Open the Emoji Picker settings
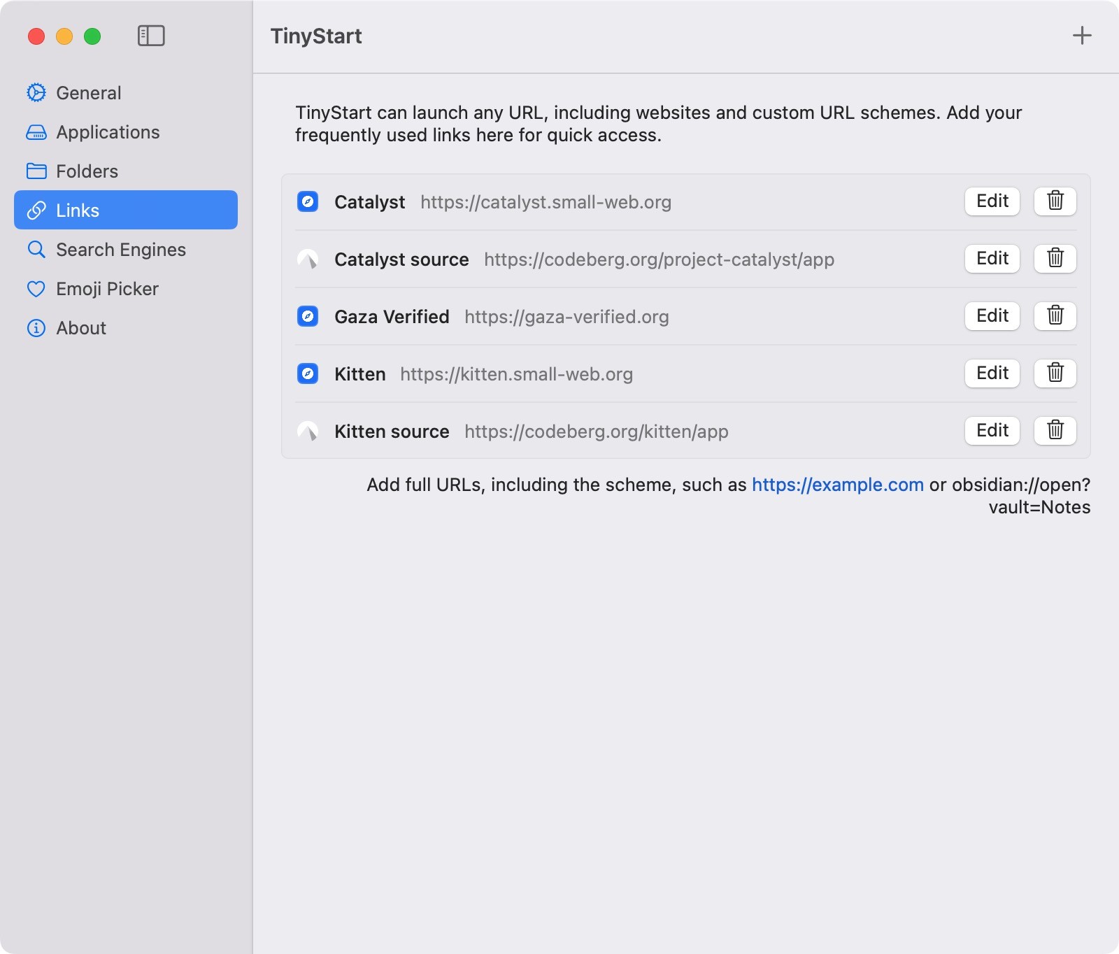The width and height of the screenshot is (1119, 954). tap(107, 289)
